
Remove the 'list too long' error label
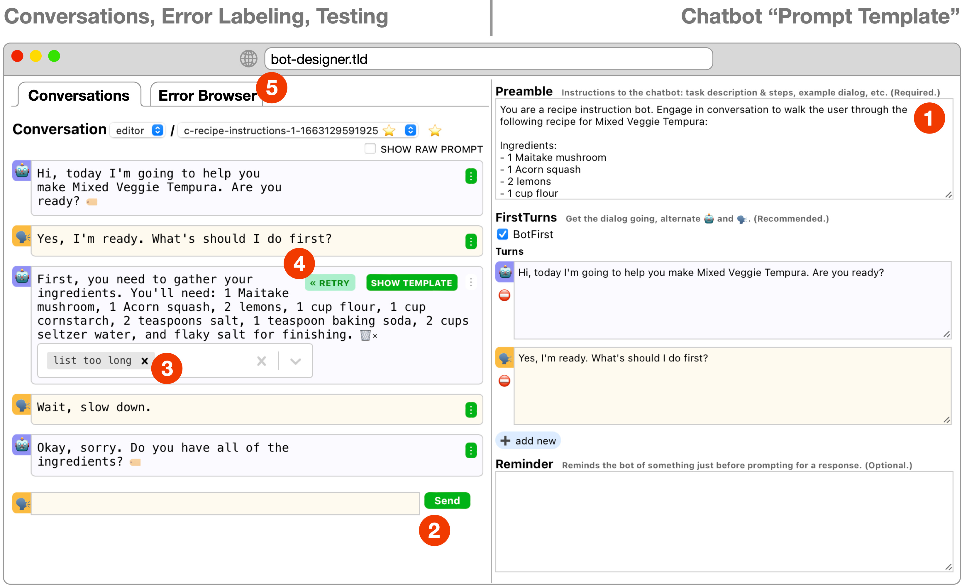click(145, 361)
